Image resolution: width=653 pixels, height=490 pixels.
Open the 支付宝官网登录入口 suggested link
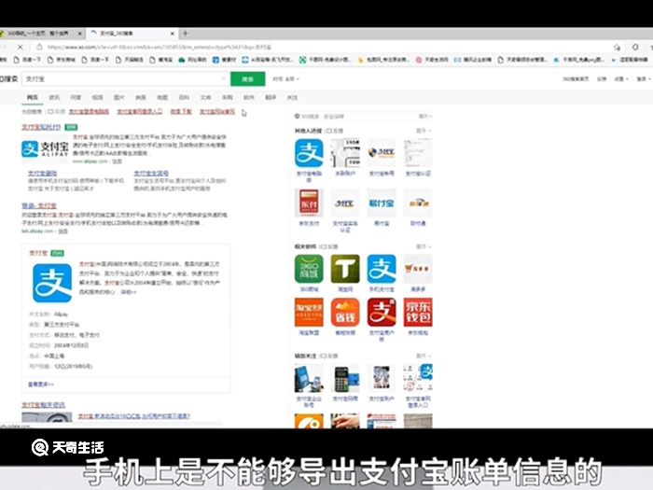pyautogui.click(x=140, y=112)
